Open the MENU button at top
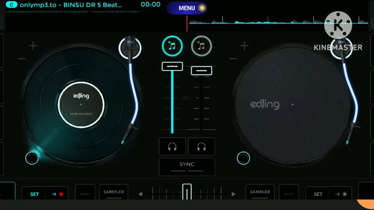Screen dimensions: 374x210 [187, 8]
